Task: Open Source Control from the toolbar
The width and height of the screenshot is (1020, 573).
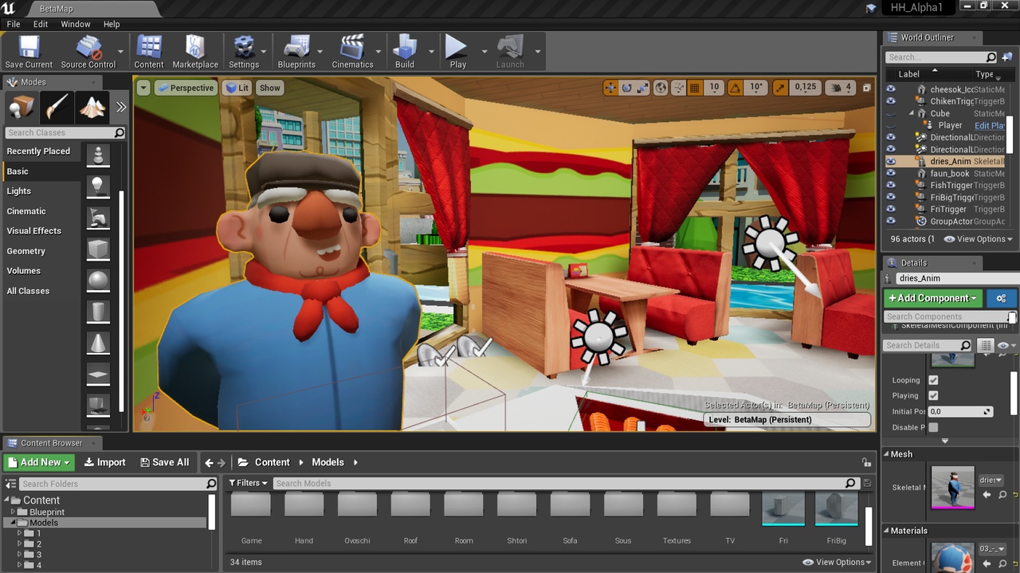Action: 88,52
